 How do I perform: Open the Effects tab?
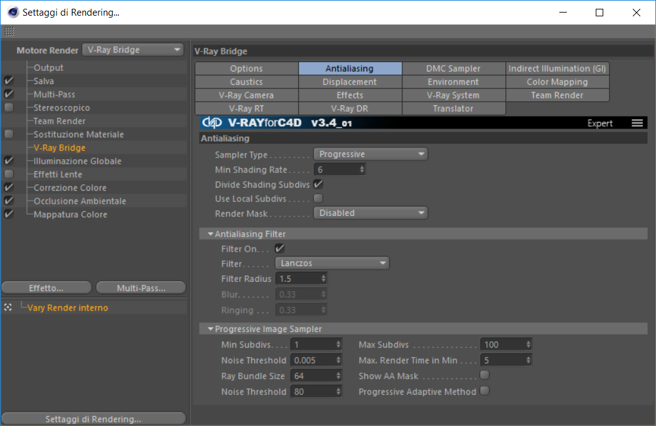click(350, 95)
